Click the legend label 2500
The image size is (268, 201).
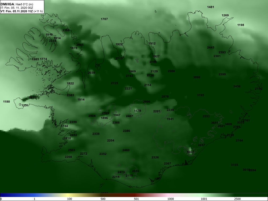coord(237,199)
